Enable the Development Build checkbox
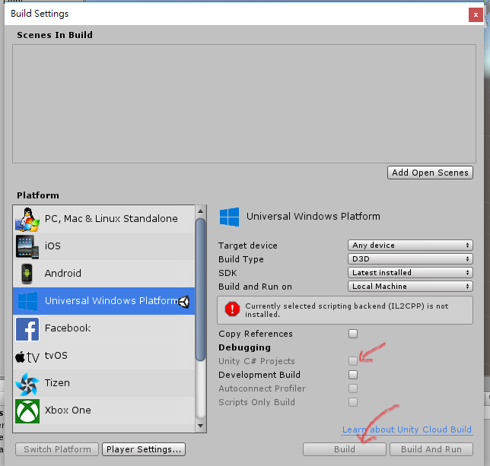 pyautogui.click(x=353, y=375)
